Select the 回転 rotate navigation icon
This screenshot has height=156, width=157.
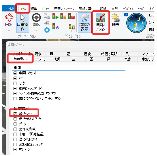pyautogui.click(x=9, y=18)
